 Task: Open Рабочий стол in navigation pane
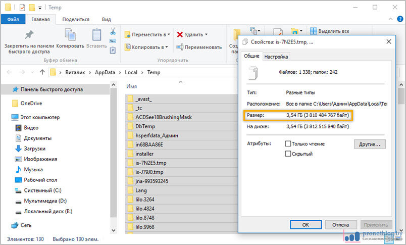click(x=40, y=180)
